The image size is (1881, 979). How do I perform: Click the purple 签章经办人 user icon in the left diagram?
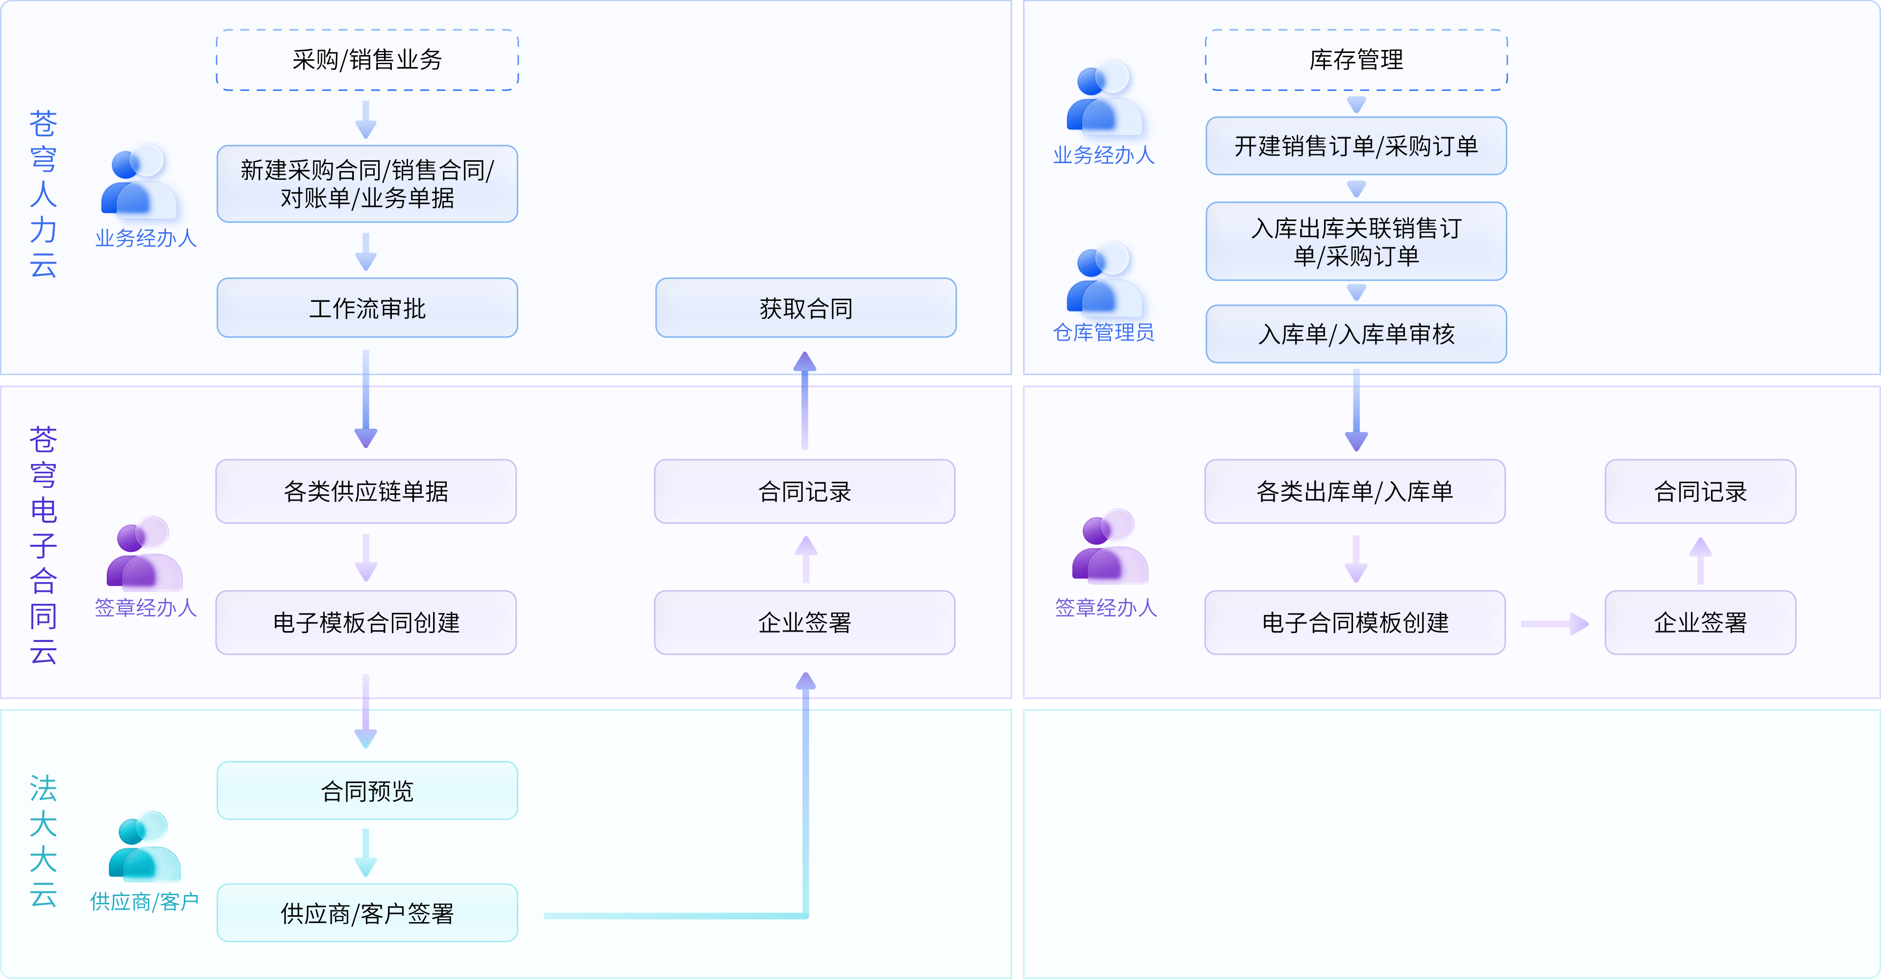pos(145,553)
